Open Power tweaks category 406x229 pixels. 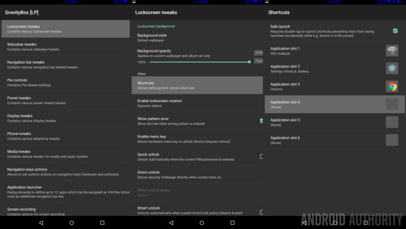[x=66, y=100]
